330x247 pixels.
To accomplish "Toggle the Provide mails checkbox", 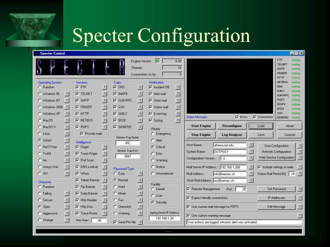I will 82,133.
